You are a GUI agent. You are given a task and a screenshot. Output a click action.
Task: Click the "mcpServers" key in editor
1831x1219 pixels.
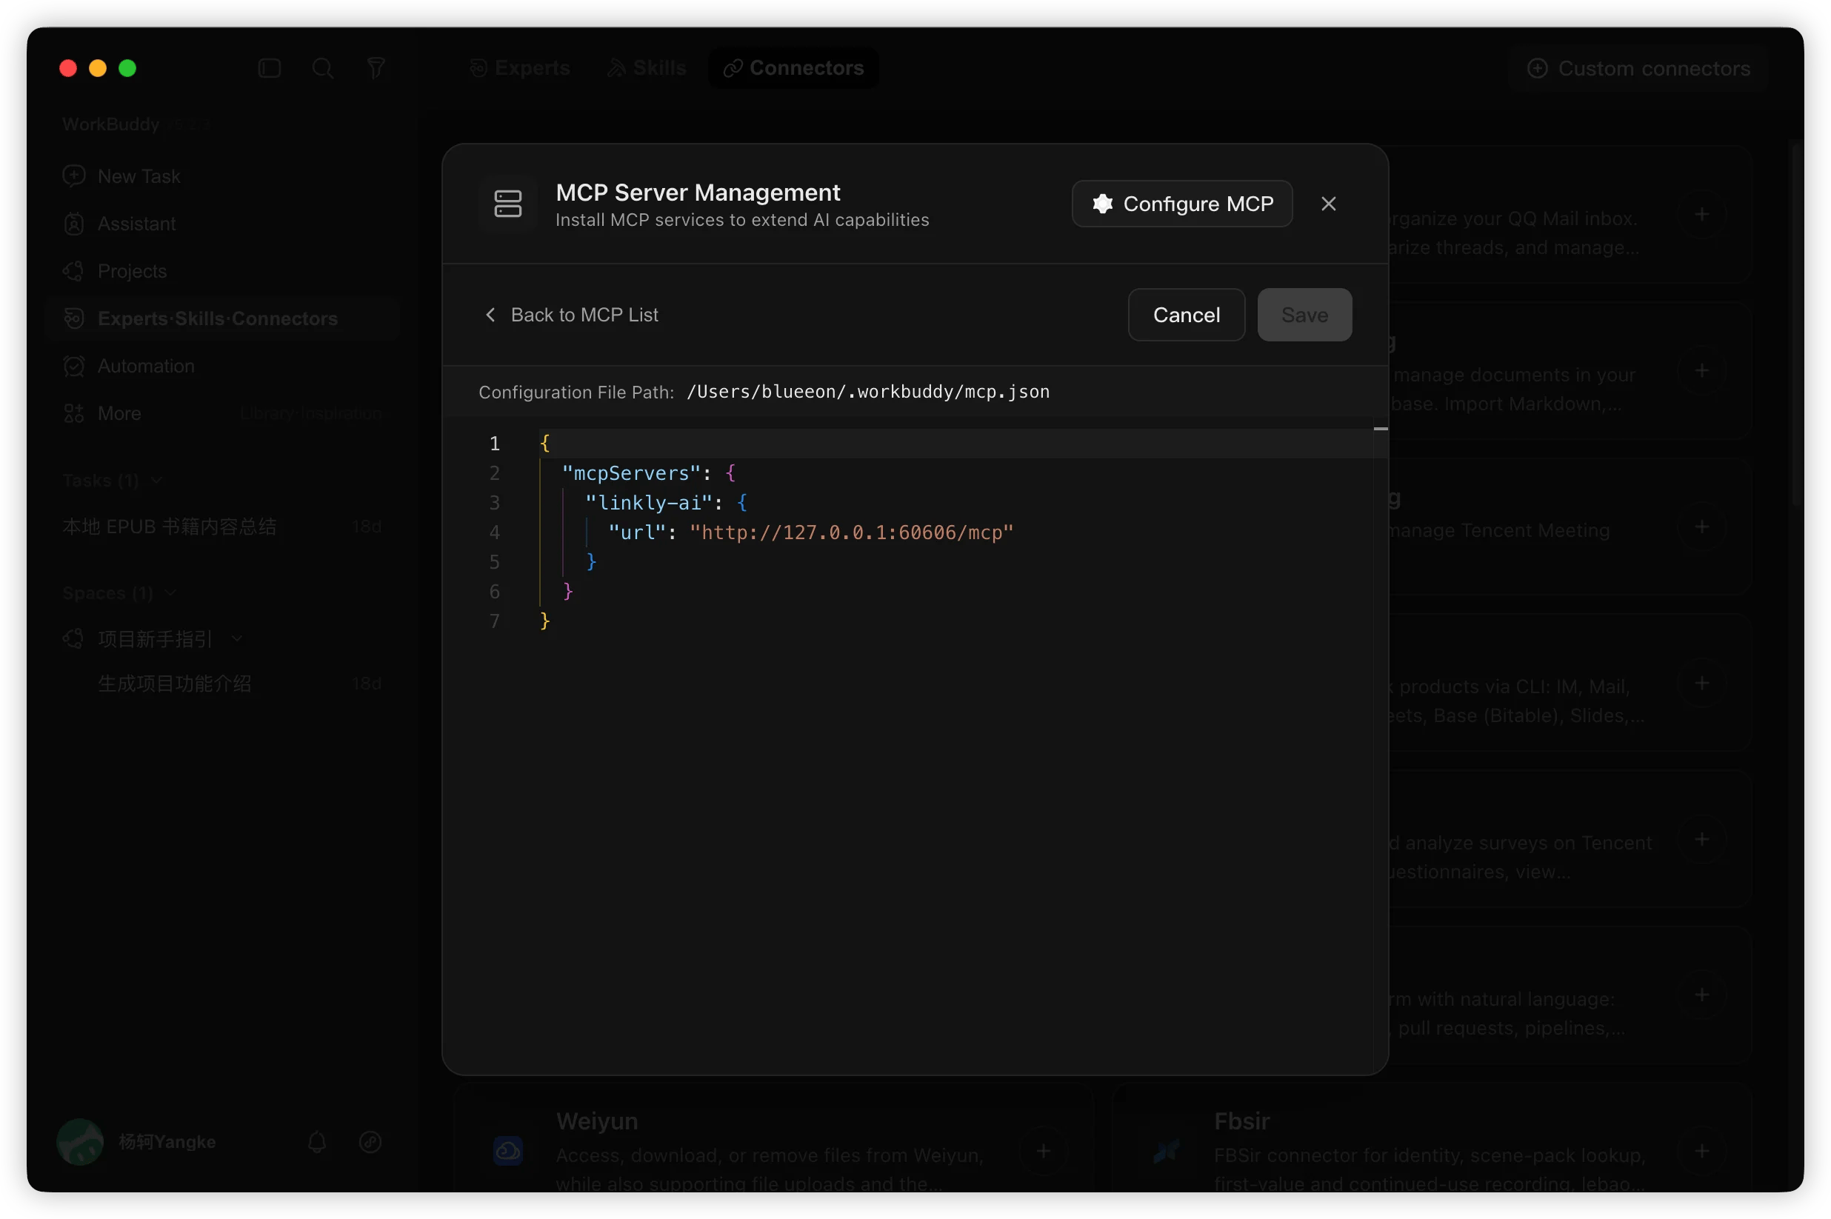click(631, 472)
